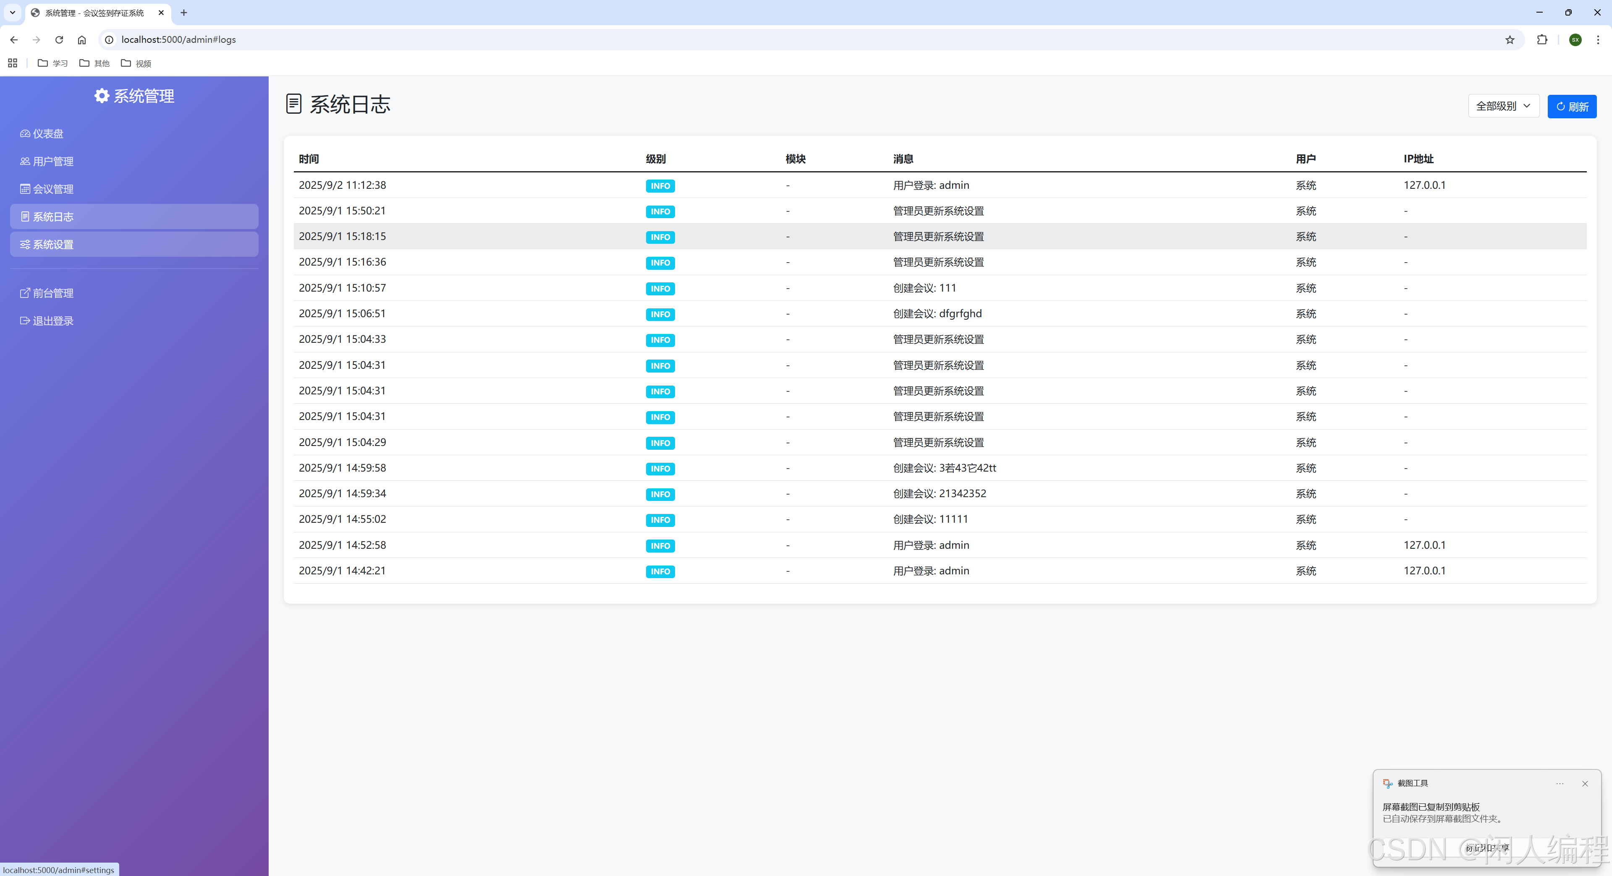Open the 仪表盘 dashboard sidebar item
Image resolution: width=1612 pixels, height=876 pixels.
pos(134,134)
